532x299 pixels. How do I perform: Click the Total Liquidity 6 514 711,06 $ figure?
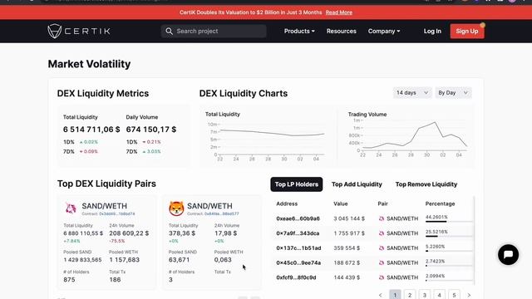click(x=91, y=130)
